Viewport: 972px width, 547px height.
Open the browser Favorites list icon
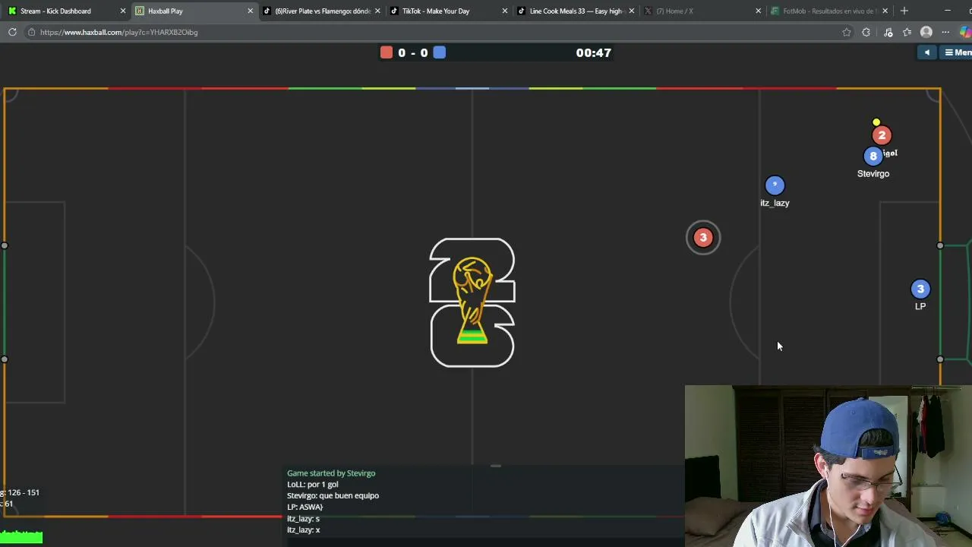pos(907,32)
